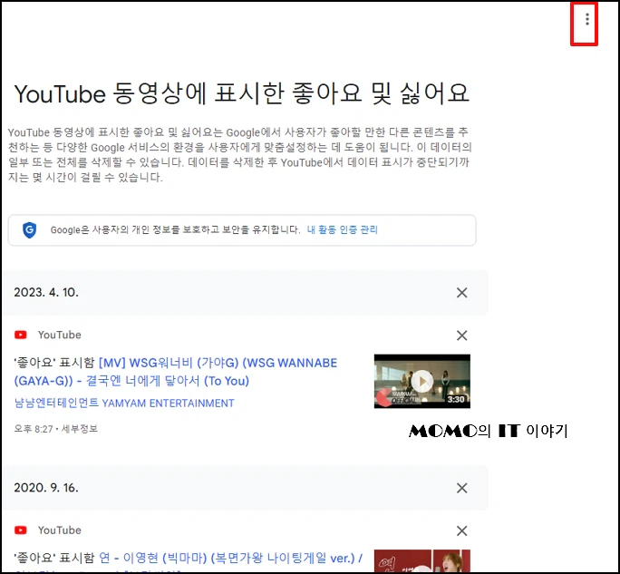
Task: Open the WSG워너비 결국엔 너에게 닿아서 video link
Action: (x=176, y=372)
